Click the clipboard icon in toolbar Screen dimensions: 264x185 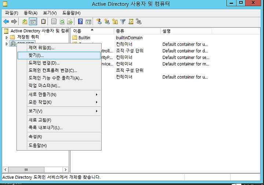coord(43,21)
